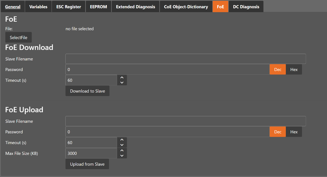Focus the Download Slave Filename field
Viewport: 327px width, 177px height.
pos(185,59)
